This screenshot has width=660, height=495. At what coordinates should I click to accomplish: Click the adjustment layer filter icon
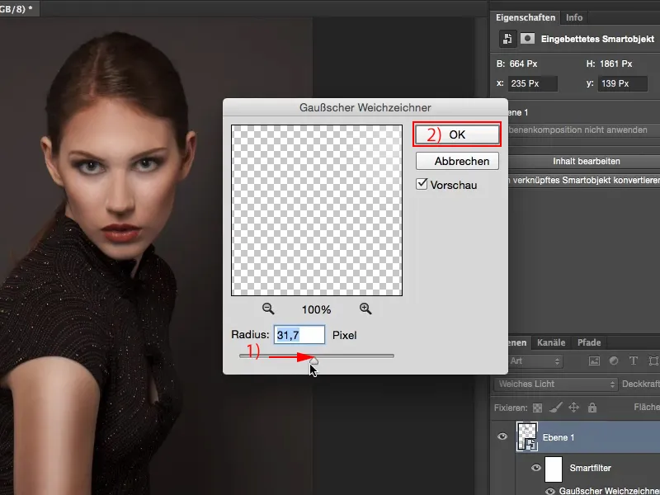[x=614, y=361]
